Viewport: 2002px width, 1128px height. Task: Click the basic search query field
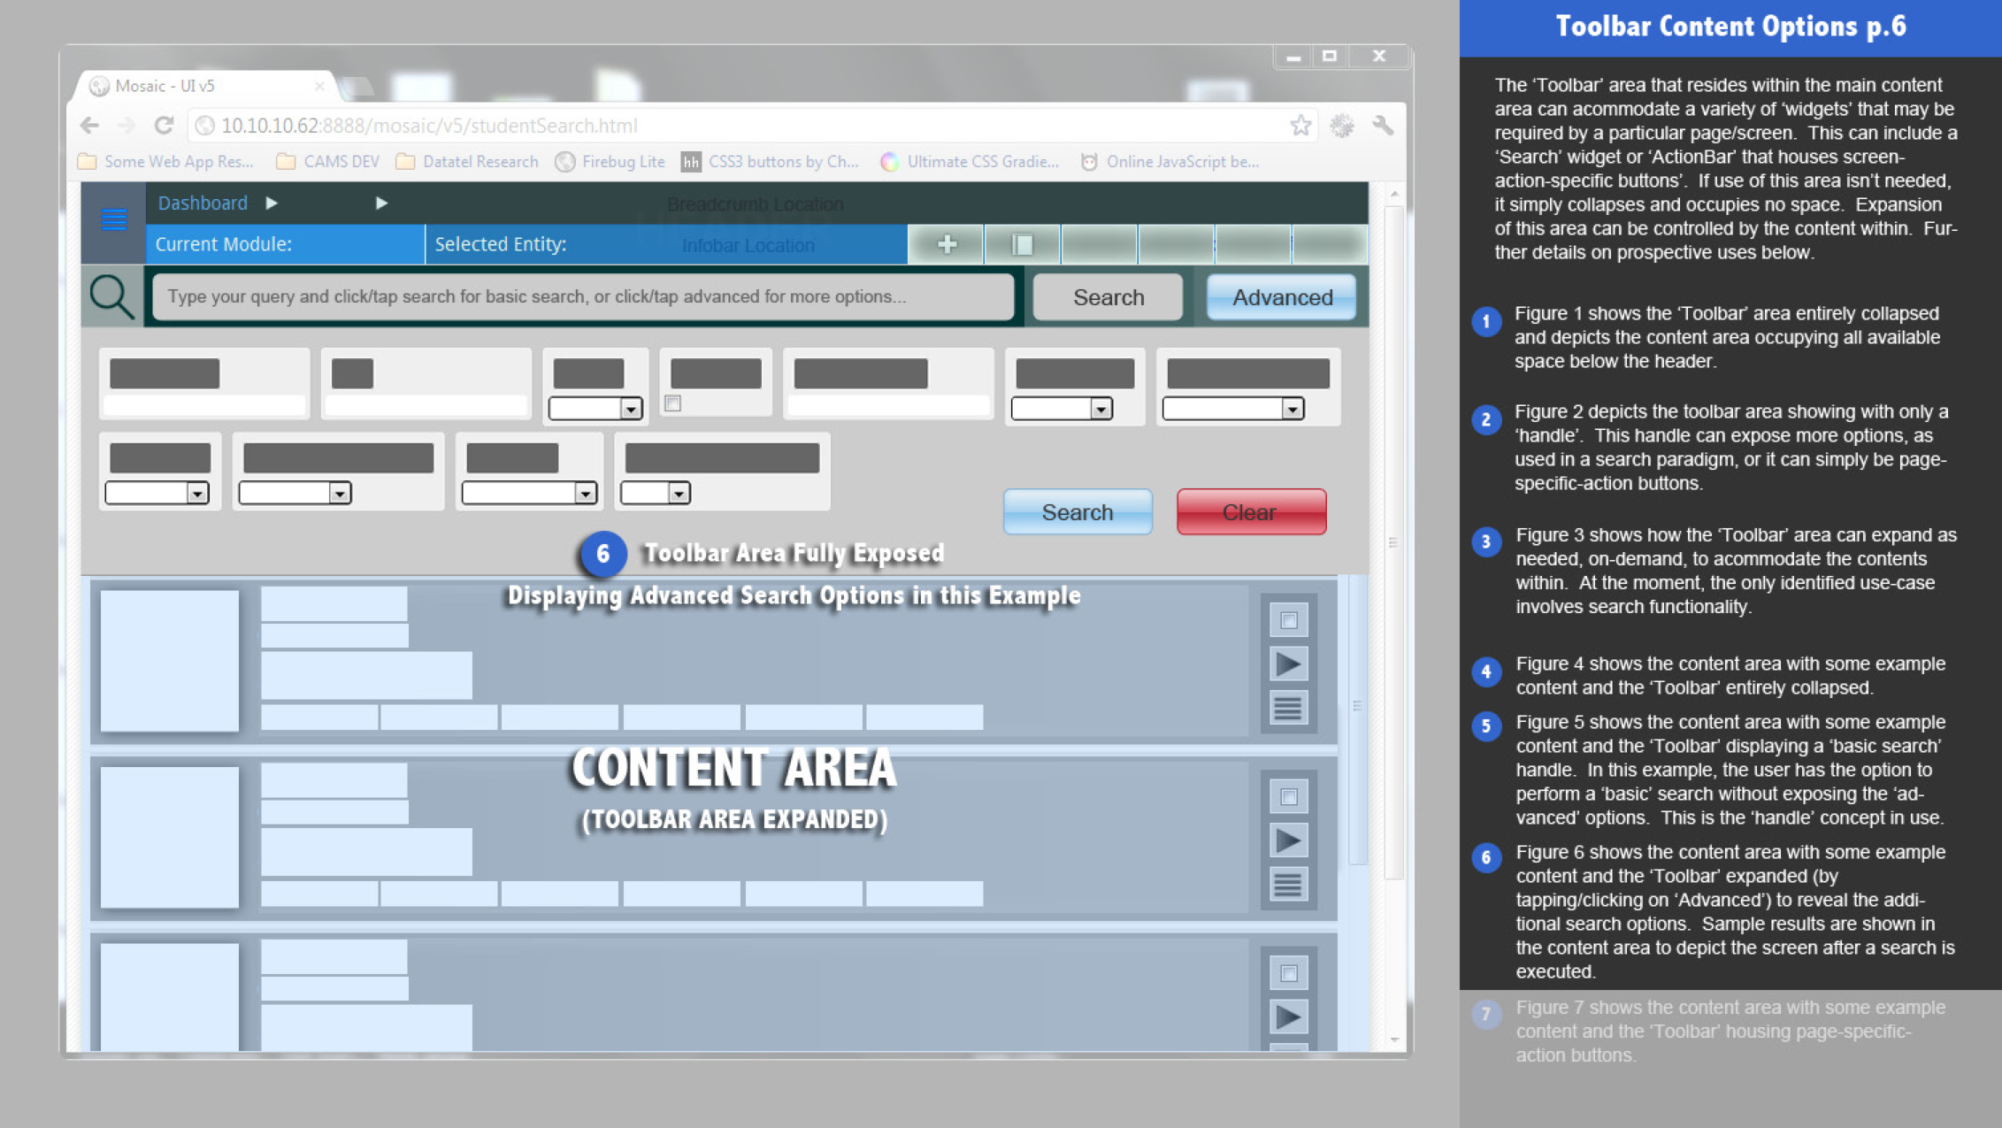point(582,297)
